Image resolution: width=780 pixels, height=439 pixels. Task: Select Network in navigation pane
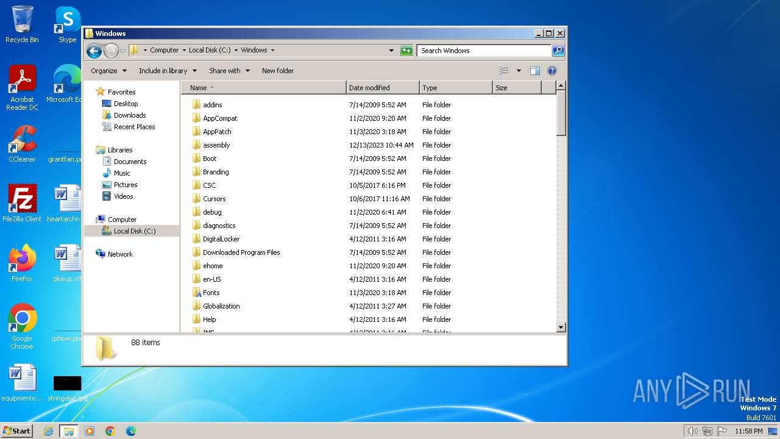click(x=120, y=254)
